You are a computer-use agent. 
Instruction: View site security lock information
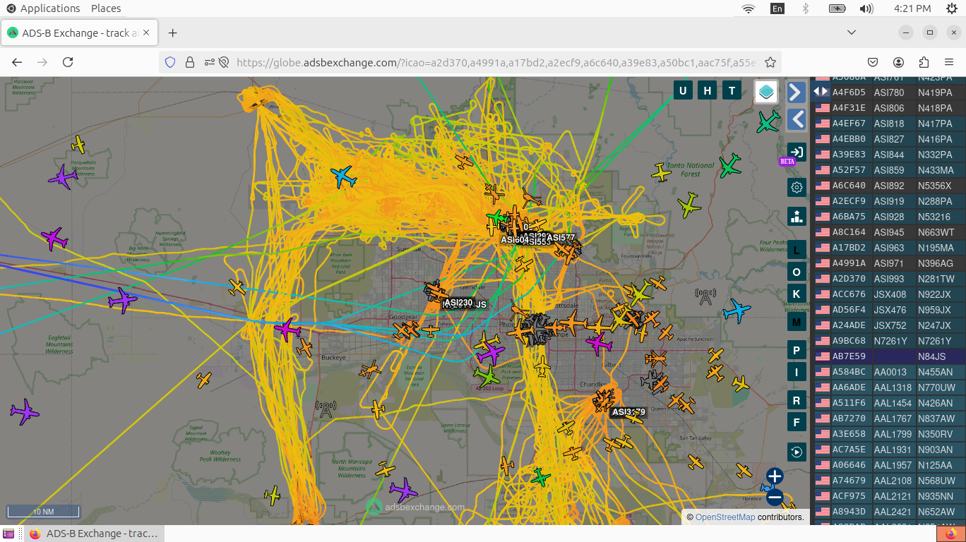[x=189, y=62]
